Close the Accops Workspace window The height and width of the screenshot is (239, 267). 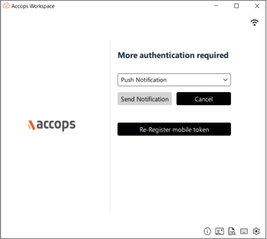coord(257,6)
